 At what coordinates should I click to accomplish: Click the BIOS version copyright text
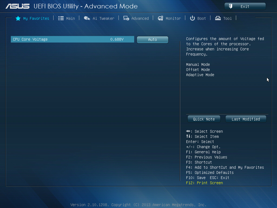click(138, 205)
